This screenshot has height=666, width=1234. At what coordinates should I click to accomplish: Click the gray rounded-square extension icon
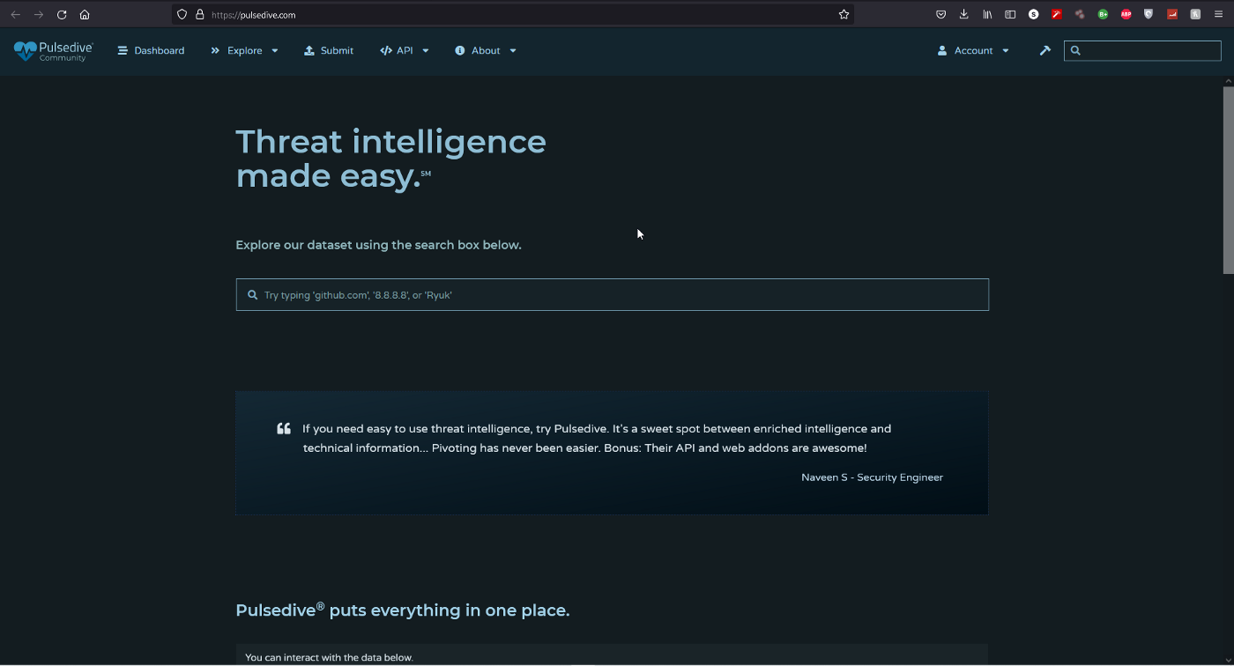click(1195, 15)
